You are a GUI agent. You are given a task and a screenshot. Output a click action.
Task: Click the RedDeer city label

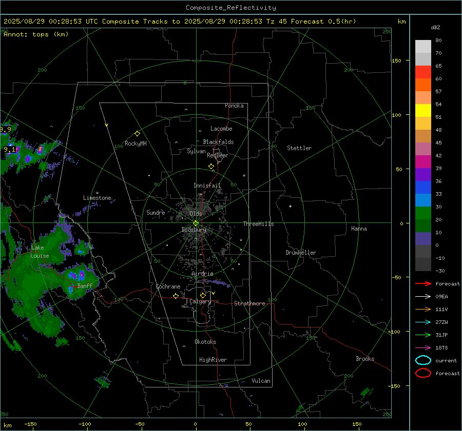[x=218, y=155]
